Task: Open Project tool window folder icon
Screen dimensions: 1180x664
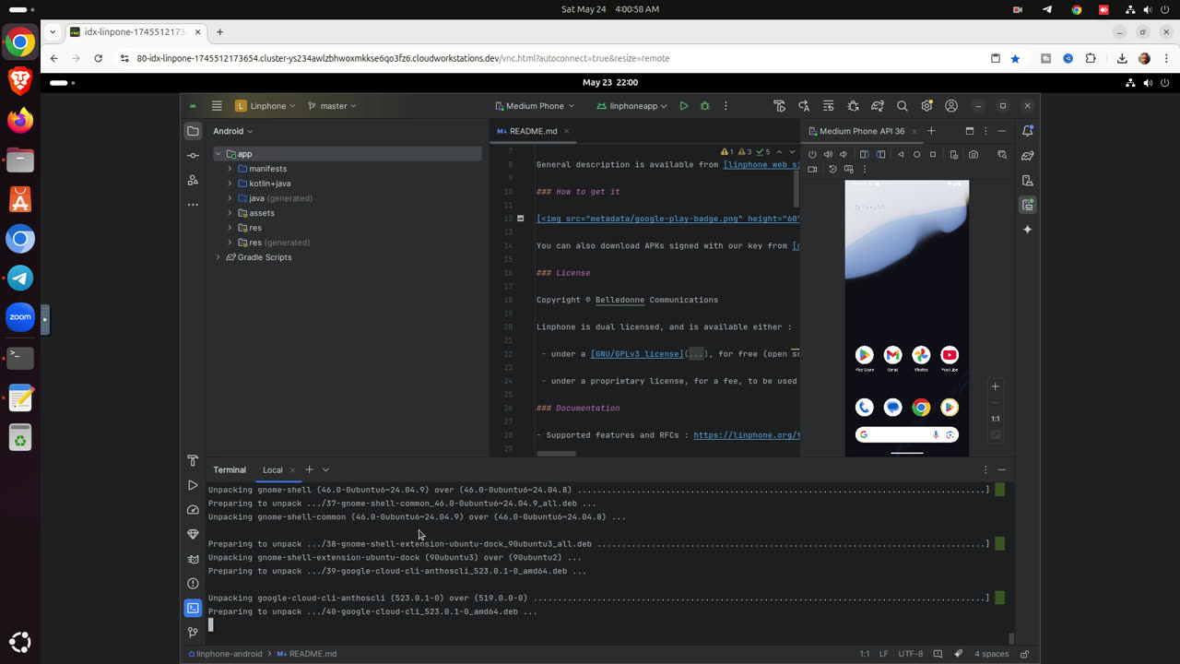Action: [193, 131]
